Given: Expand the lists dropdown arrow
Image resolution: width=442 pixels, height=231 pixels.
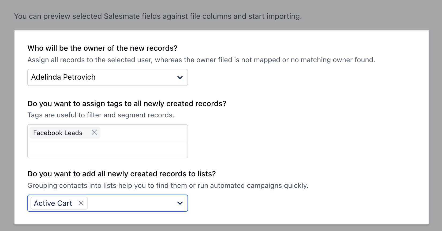Looking at the screenshot, I should click(180, 203).
